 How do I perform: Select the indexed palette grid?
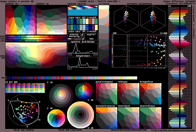82,11
